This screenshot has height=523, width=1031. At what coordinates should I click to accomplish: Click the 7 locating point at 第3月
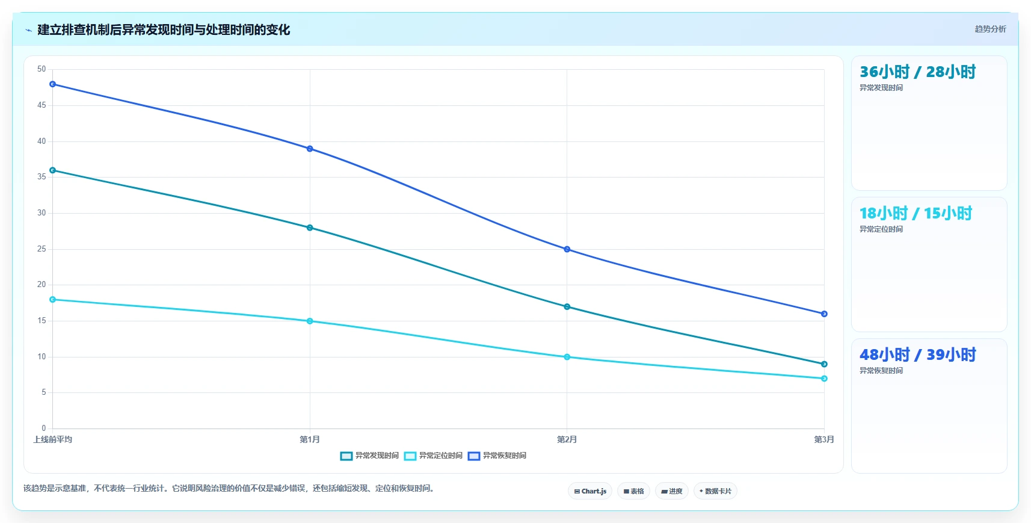(x=824, y=379)
